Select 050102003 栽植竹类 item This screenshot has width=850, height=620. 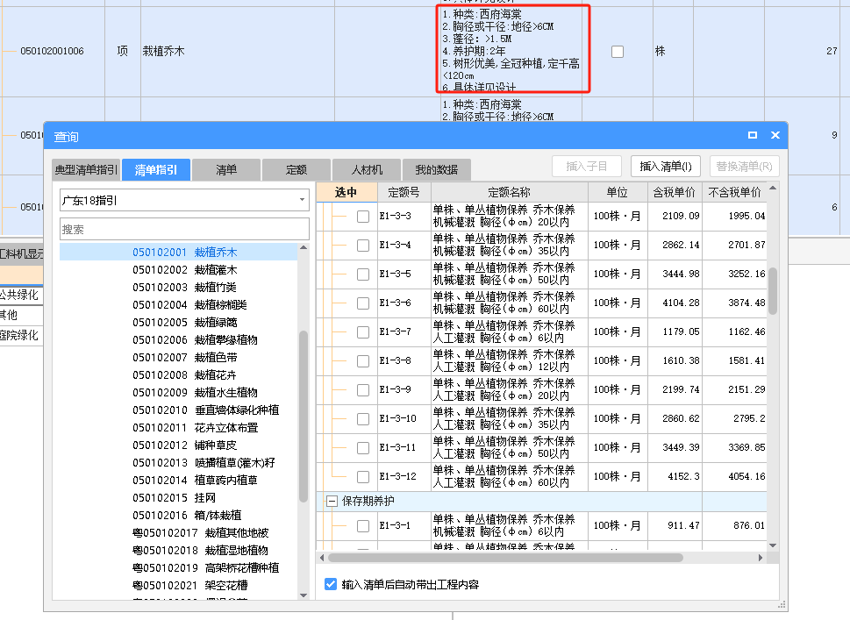click(x=185, y=288)
